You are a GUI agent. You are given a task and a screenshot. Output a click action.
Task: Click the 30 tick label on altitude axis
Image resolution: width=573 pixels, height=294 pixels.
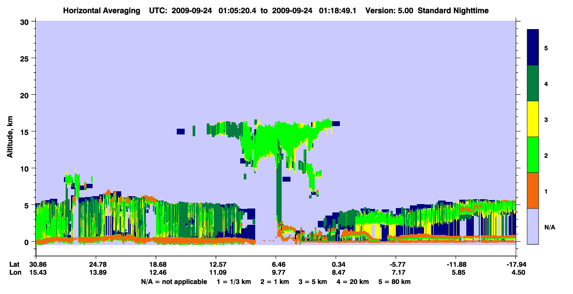[x=26, y=22]
